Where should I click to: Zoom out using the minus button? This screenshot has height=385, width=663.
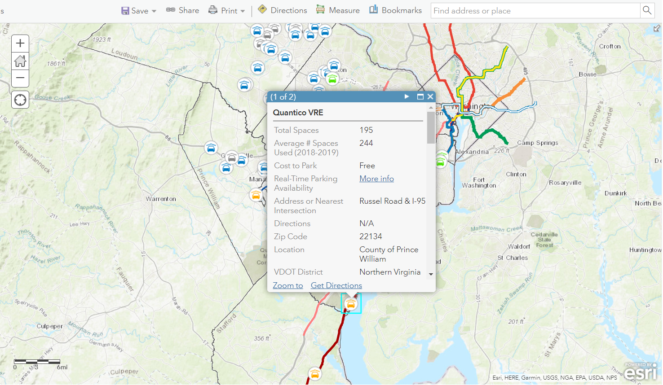[20, 78]
